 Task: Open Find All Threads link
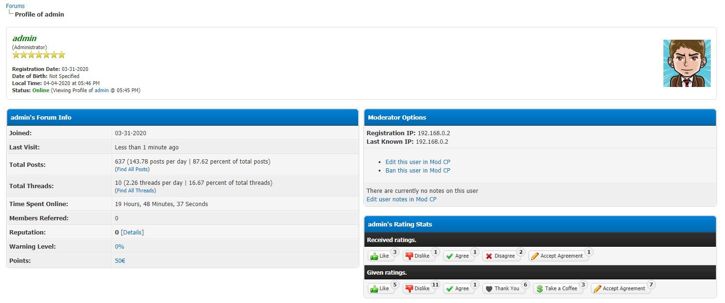click(136, 190)
